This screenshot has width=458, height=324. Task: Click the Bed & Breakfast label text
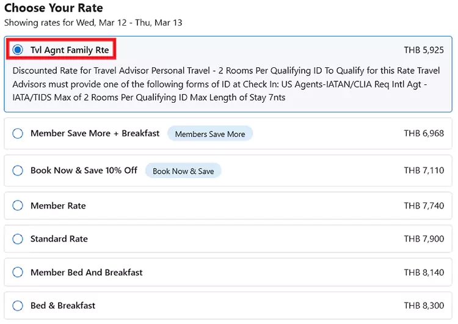(63, 305)
